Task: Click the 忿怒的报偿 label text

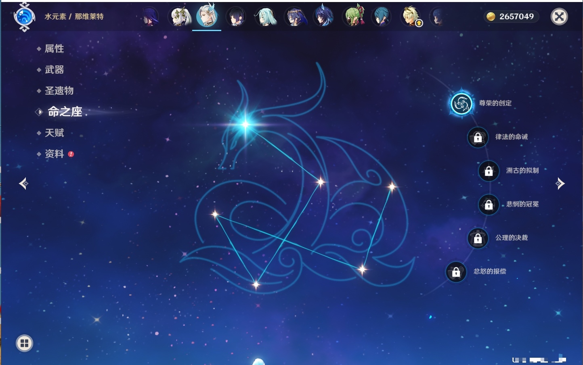Action: 490,271
